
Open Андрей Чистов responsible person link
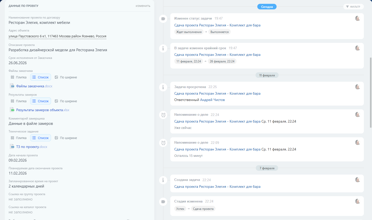point(212,100)
